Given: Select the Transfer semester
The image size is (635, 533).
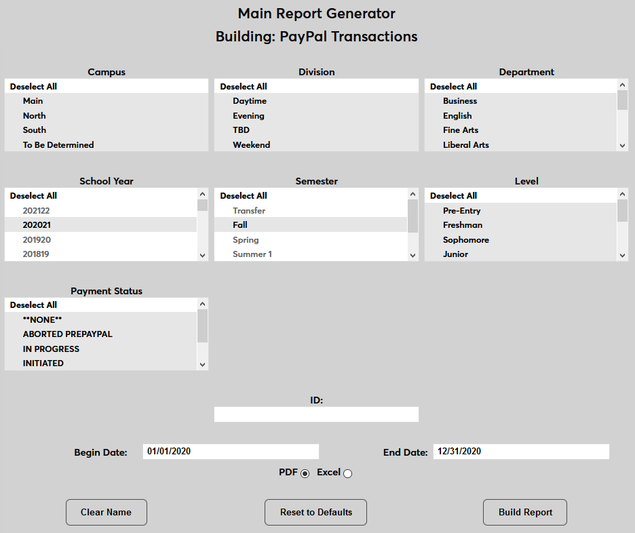Looking at the screenshot, I should [311, 210].
